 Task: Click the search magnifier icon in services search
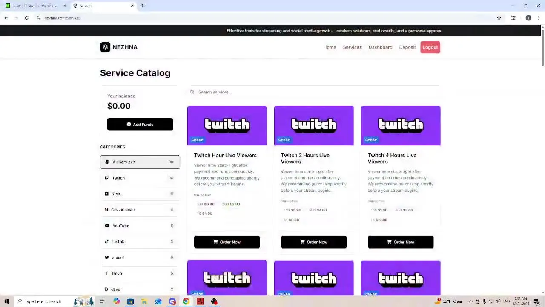(x=192, y=92)
